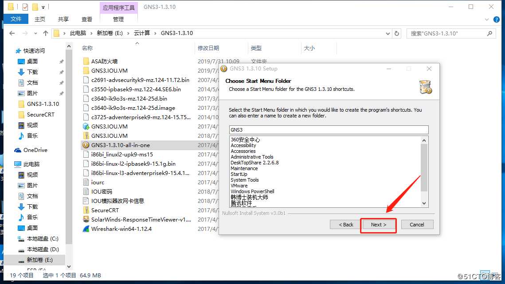Select c2691-advsecurityk9-mz.124-11.T2.bin file
505x284 pixels.
140,80
